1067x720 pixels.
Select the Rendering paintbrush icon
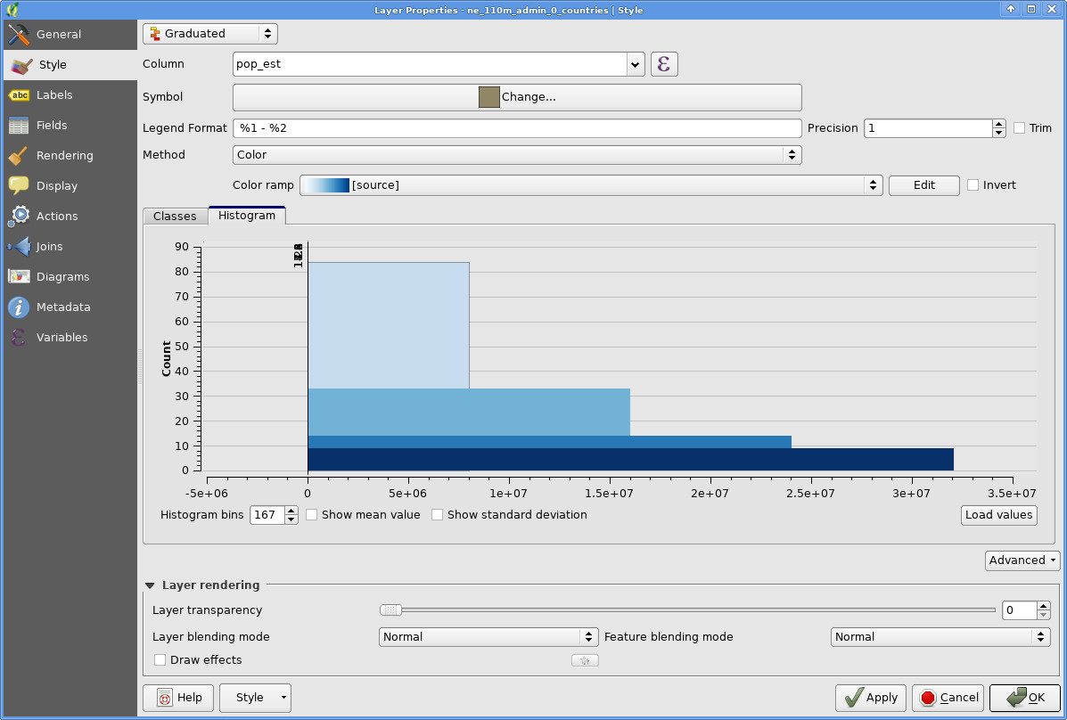pyautogui.click(x=19, y=156)
